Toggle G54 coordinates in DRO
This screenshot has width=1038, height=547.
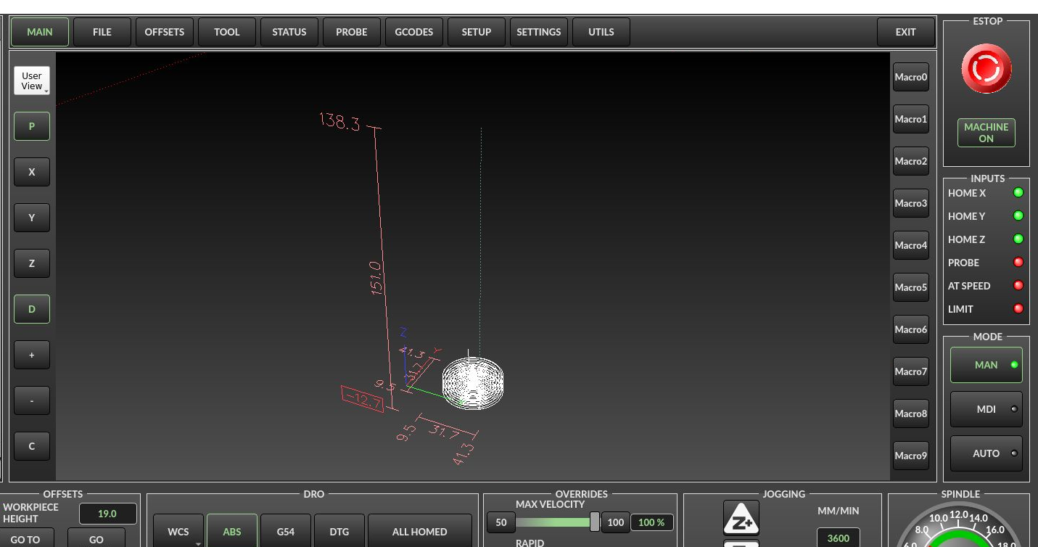[x=286, y=531]
